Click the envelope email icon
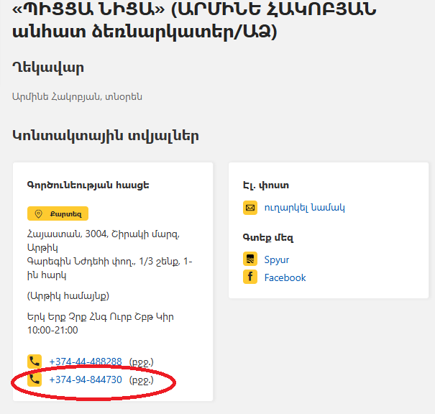435x414 pixels. click(x=250, y=208)
